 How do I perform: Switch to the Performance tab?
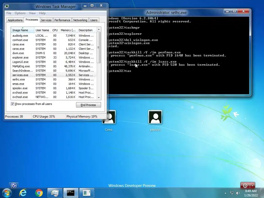click(62, 20)
